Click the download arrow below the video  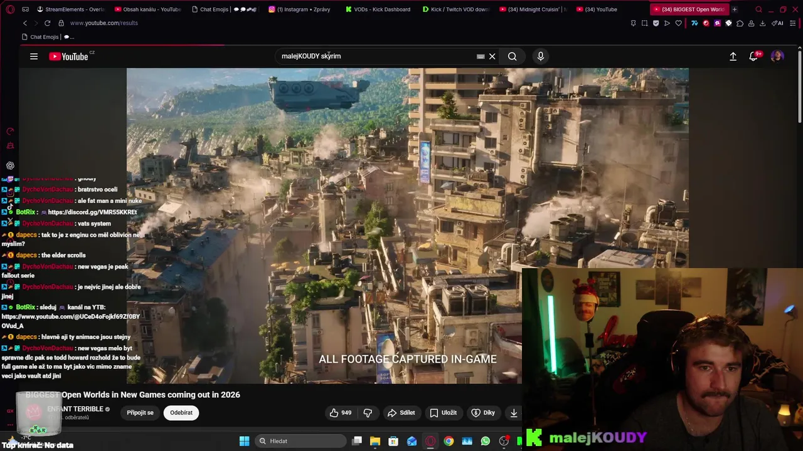514,413
